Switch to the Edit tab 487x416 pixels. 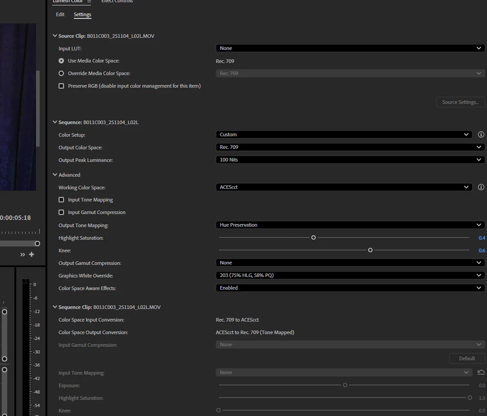click(60, 14)
